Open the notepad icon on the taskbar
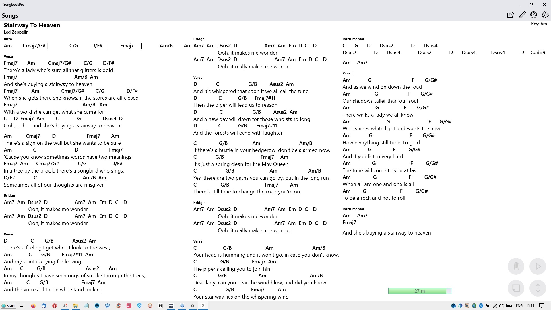Viewport: 551px width, 310px height. coord(86,306)
